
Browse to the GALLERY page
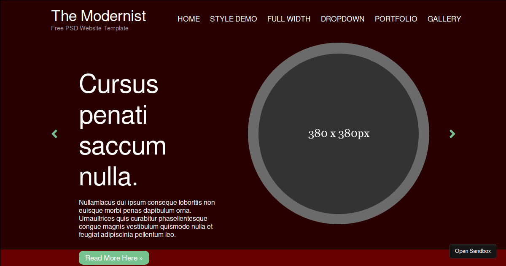pos(444,19)
